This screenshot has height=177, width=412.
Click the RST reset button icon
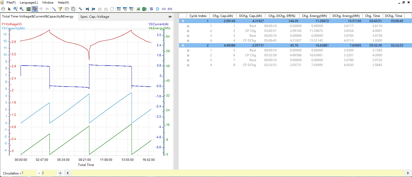[x=28, y=9]
